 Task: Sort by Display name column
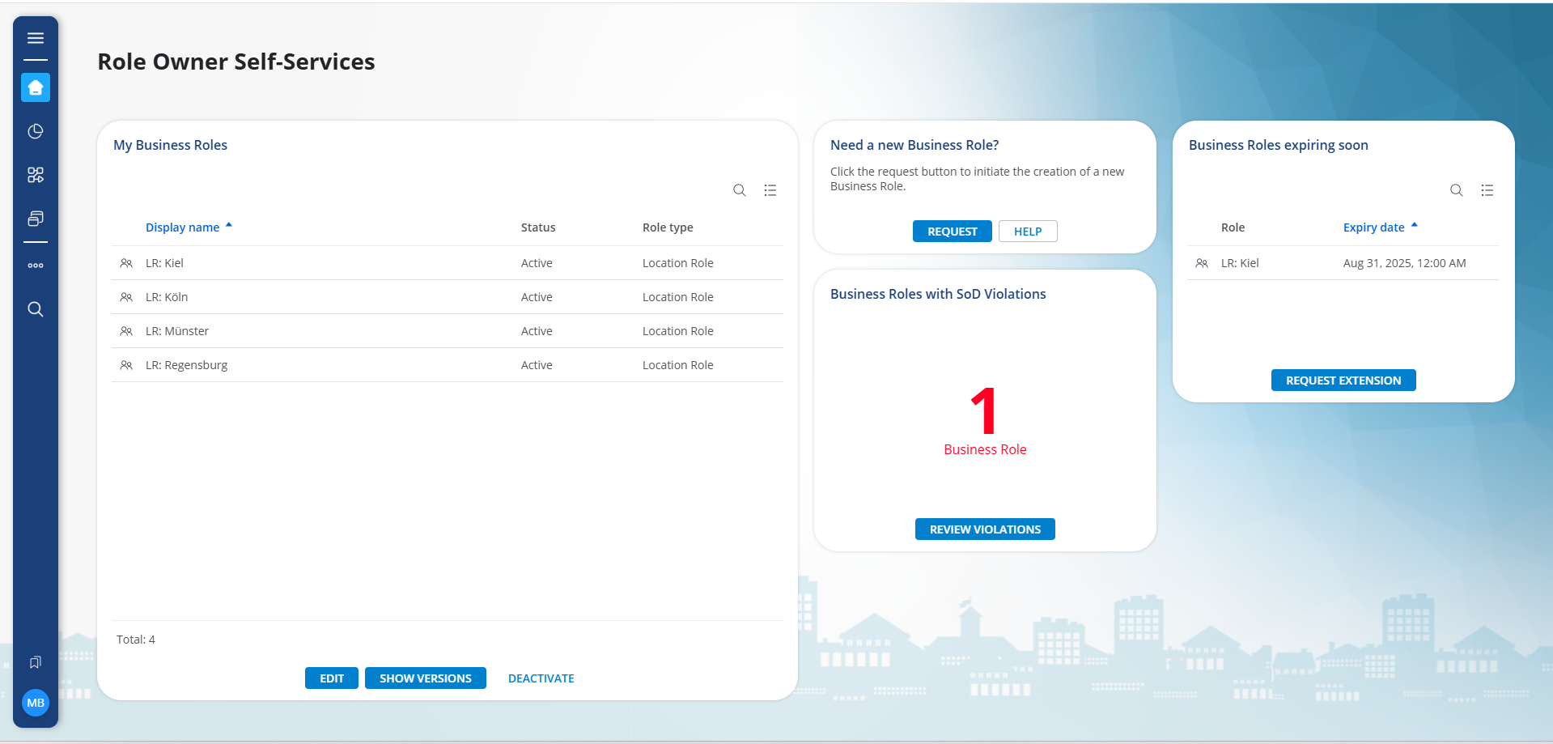(x=183, y=227)
